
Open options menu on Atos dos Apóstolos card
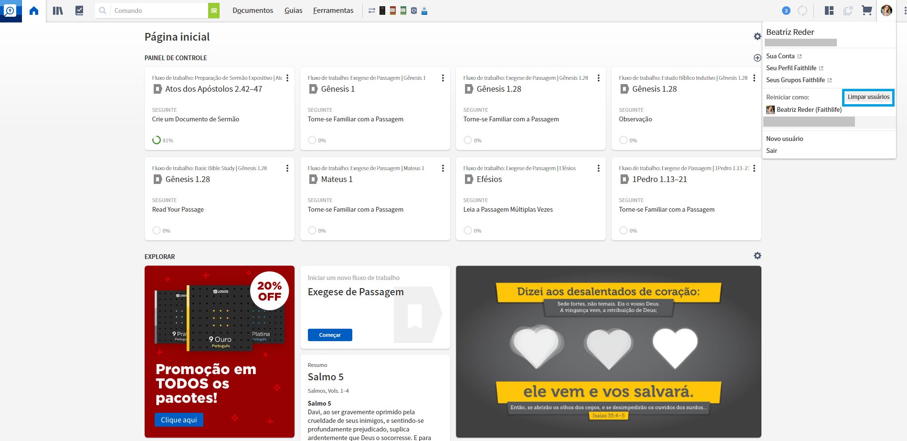[287, 78]
